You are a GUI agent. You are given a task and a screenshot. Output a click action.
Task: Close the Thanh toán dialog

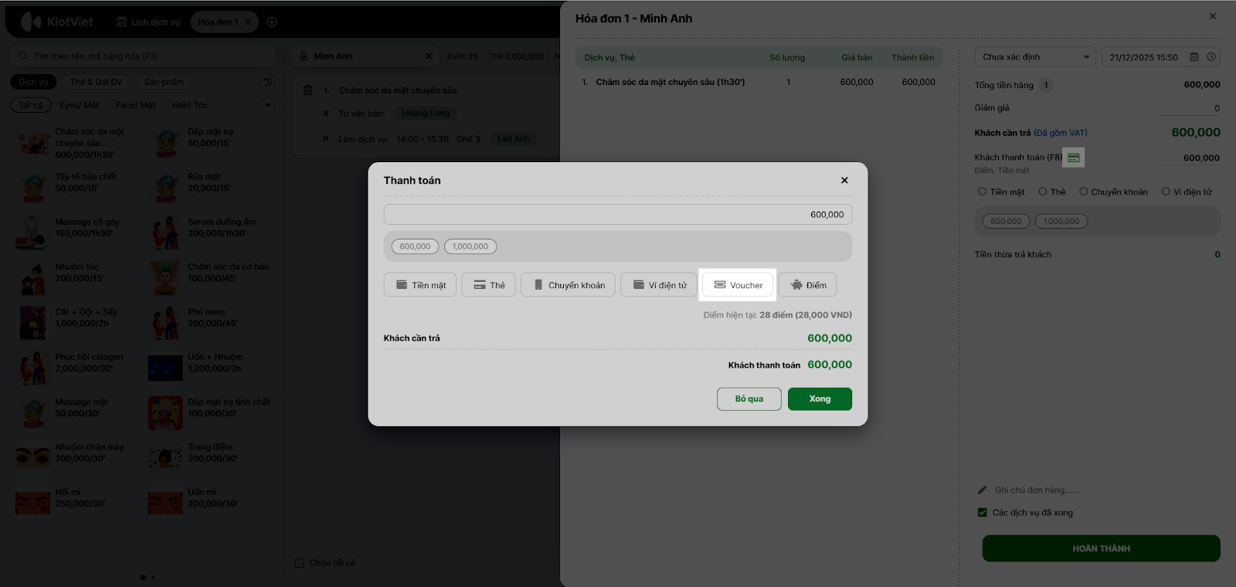point(844,180)
